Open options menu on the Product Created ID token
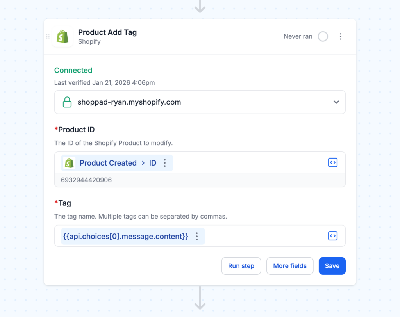This screenshot has width=400, height=317. (x=164, y=163)
